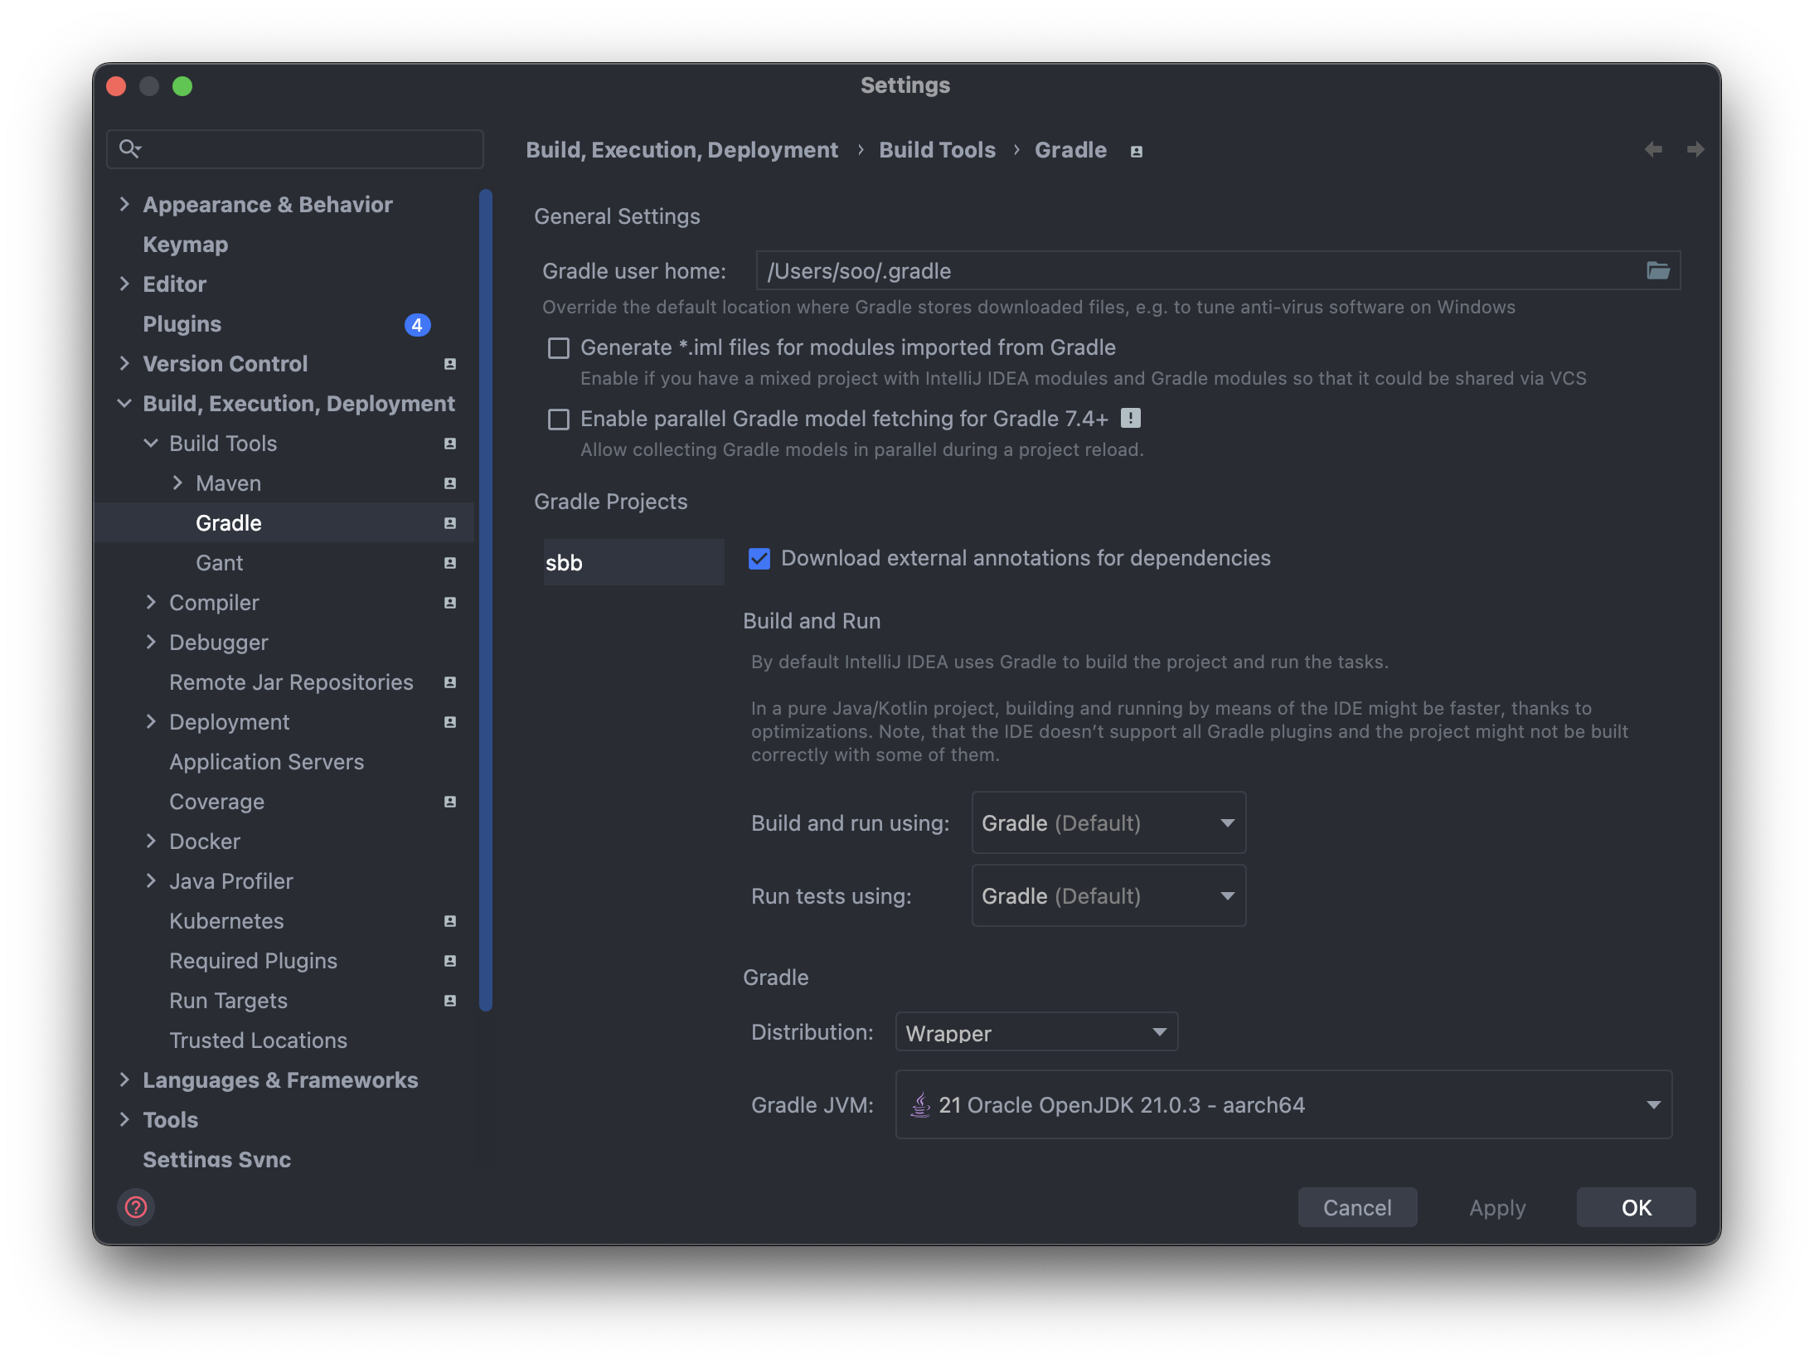Enable parallel Gradle model fetching checkbox
1814x1368 pixels.
(x=559, y=420)
